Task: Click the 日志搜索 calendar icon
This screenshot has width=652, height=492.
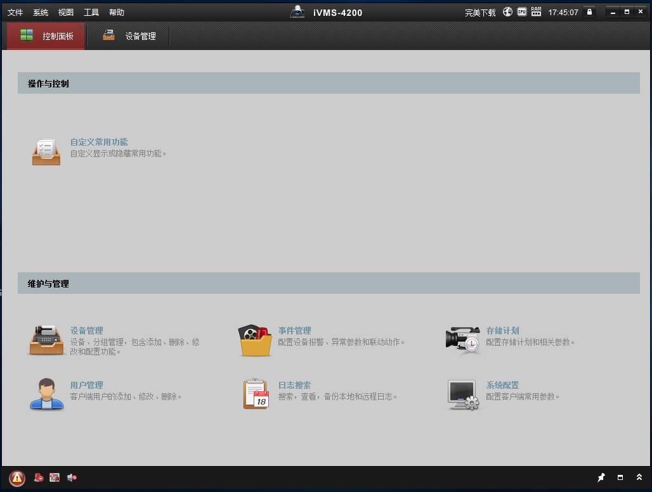Action: point(255,394)
